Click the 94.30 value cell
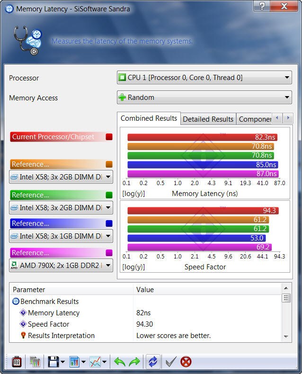 (x=144, y=324)
